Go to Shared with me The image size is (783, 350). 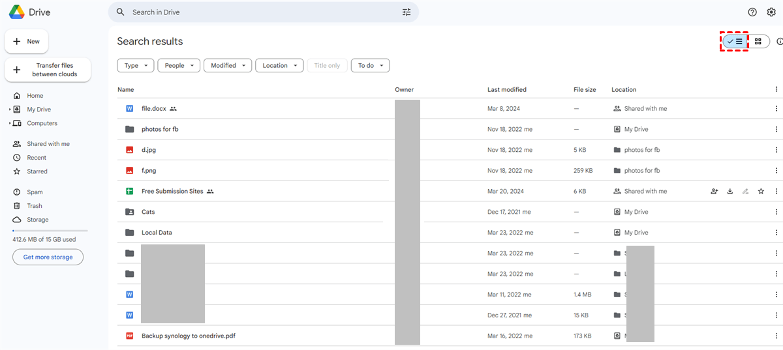pos(48,144)
